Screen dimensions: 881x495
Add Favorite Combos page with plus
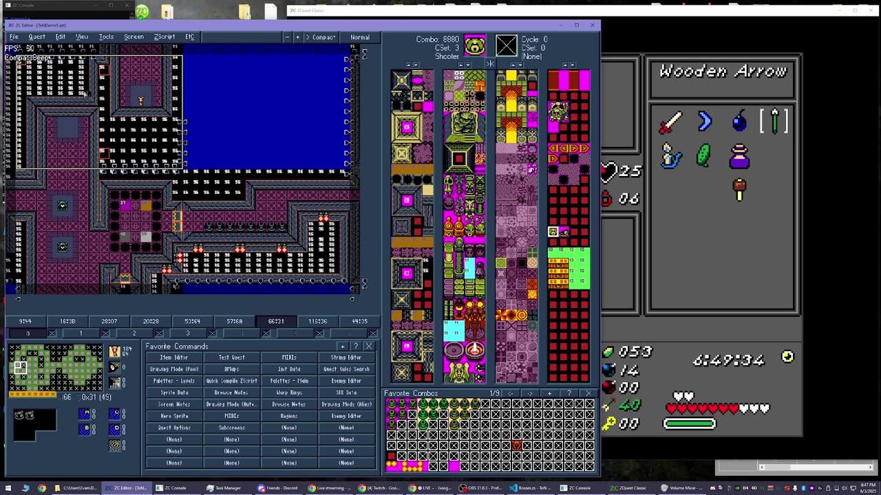tap(550, 394)
